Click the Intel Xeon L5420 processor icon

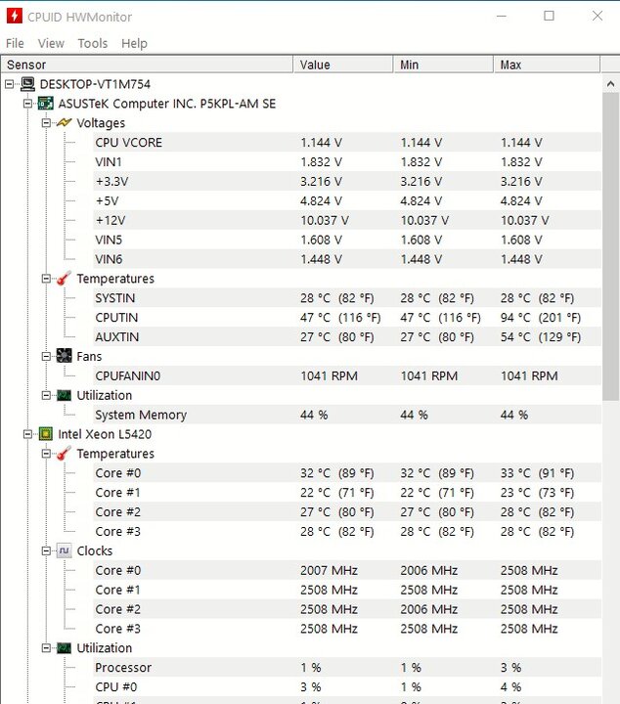pyautogui.click(x=46, y=434)
